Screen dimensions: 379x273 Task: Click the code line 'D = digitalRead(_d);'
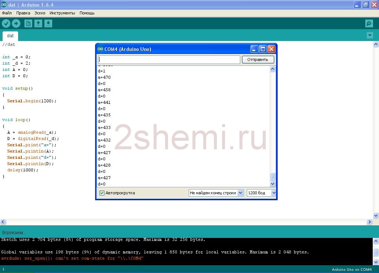coord(33,139)
